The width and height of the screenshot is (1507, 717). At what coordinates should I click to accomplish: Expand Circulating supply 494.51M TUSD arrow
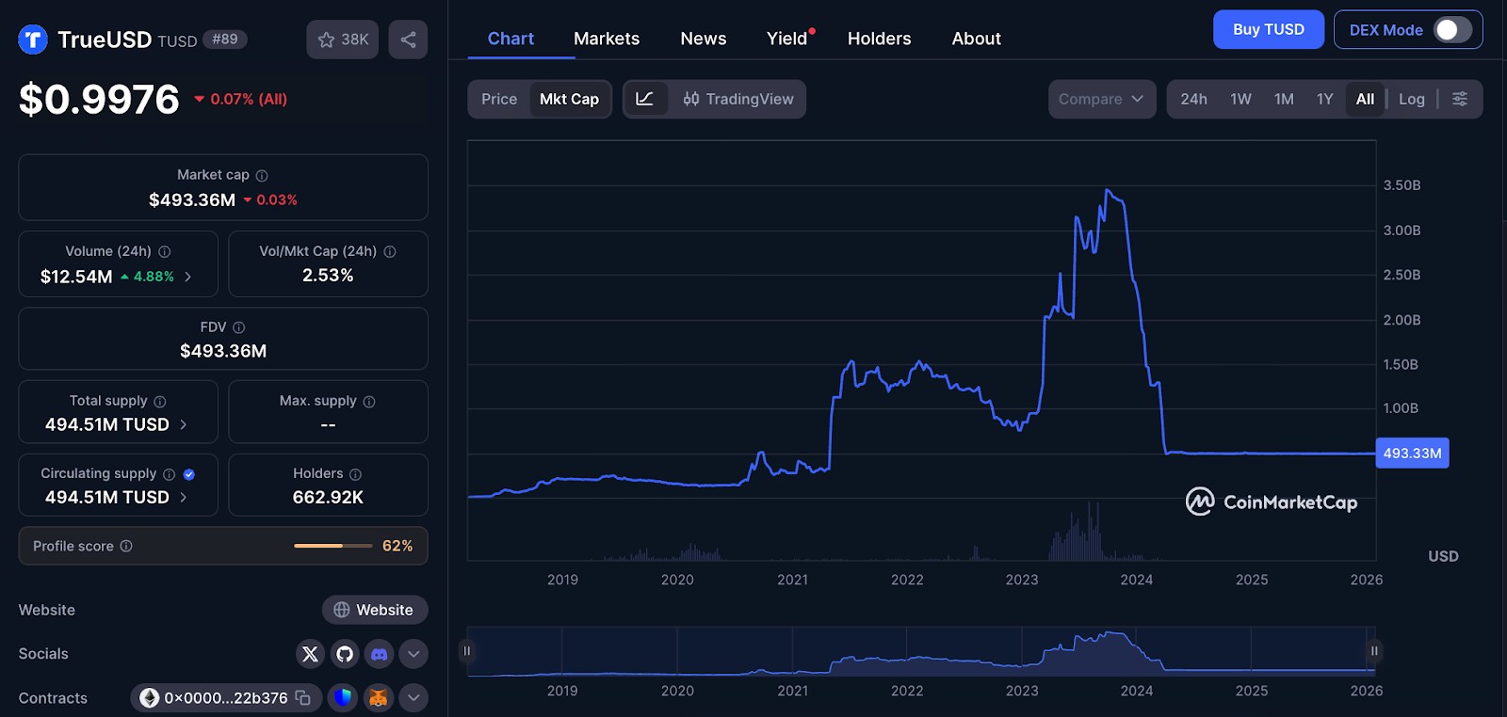[184, 497]
